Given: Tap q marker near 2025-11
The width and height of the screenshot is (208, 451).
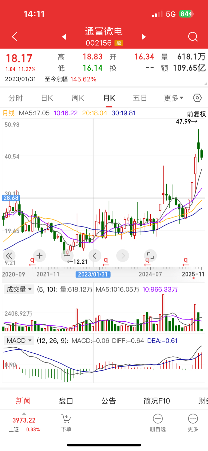Looking at the screenshot, I should (x=186, y=261).
